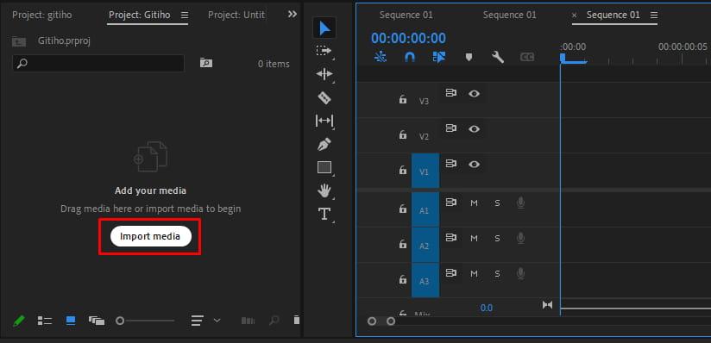
Task: Open Timeline Display Settings wrench
Action: pyautogui.click(x=498, y=57)
